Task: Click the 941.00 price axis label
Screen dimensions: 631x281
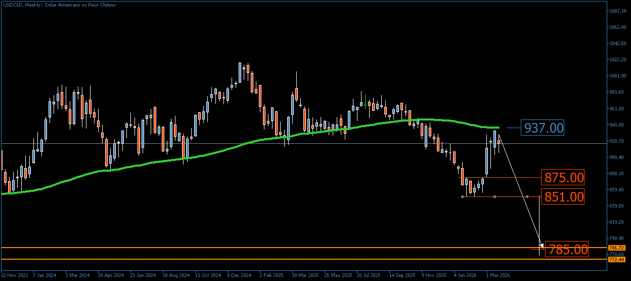Action: (616, 125)
